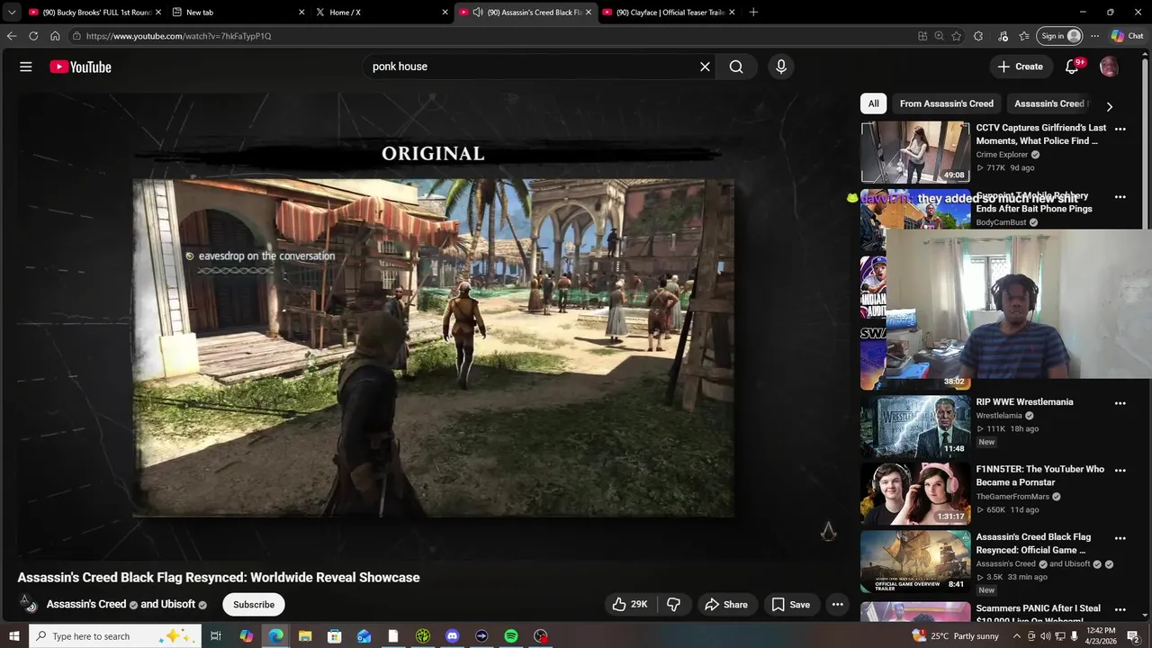
Task: Subscribe to Assassin's Creed channel
Action: click(x=254, y=605)
